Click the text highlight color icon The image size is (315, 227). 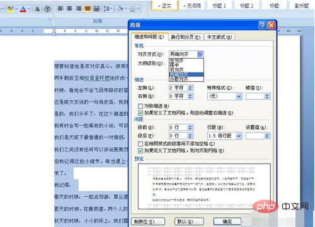(x=10, y=9)
